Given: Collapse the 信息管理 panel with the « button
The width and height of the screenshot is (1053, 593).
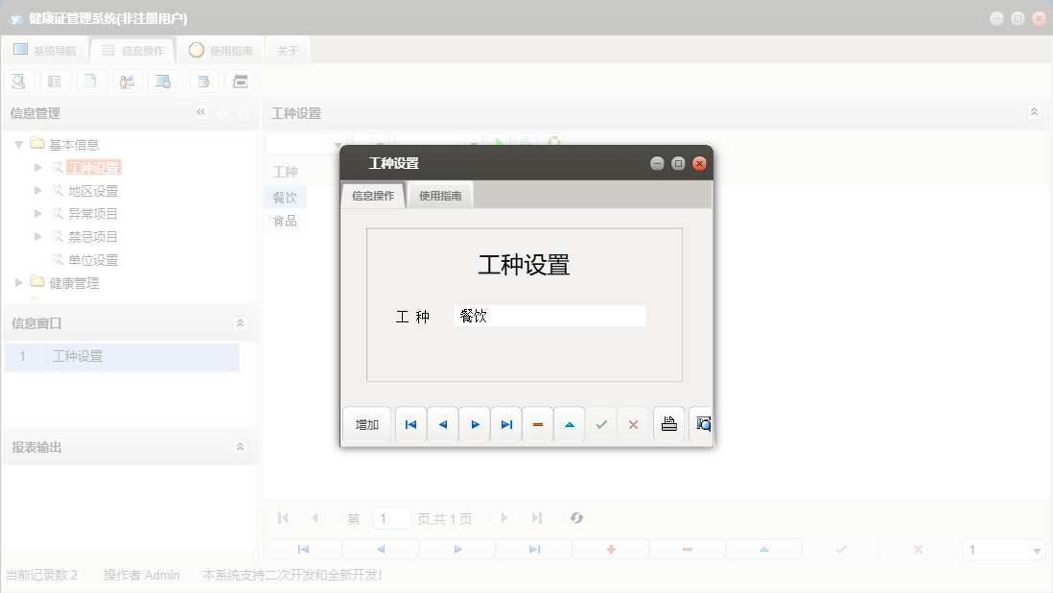Looking at the screenshot, I should coord(201,112).
